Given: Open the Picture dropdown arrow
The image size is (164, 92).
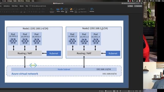Looking at the screenshot, I should coord(60,9).
